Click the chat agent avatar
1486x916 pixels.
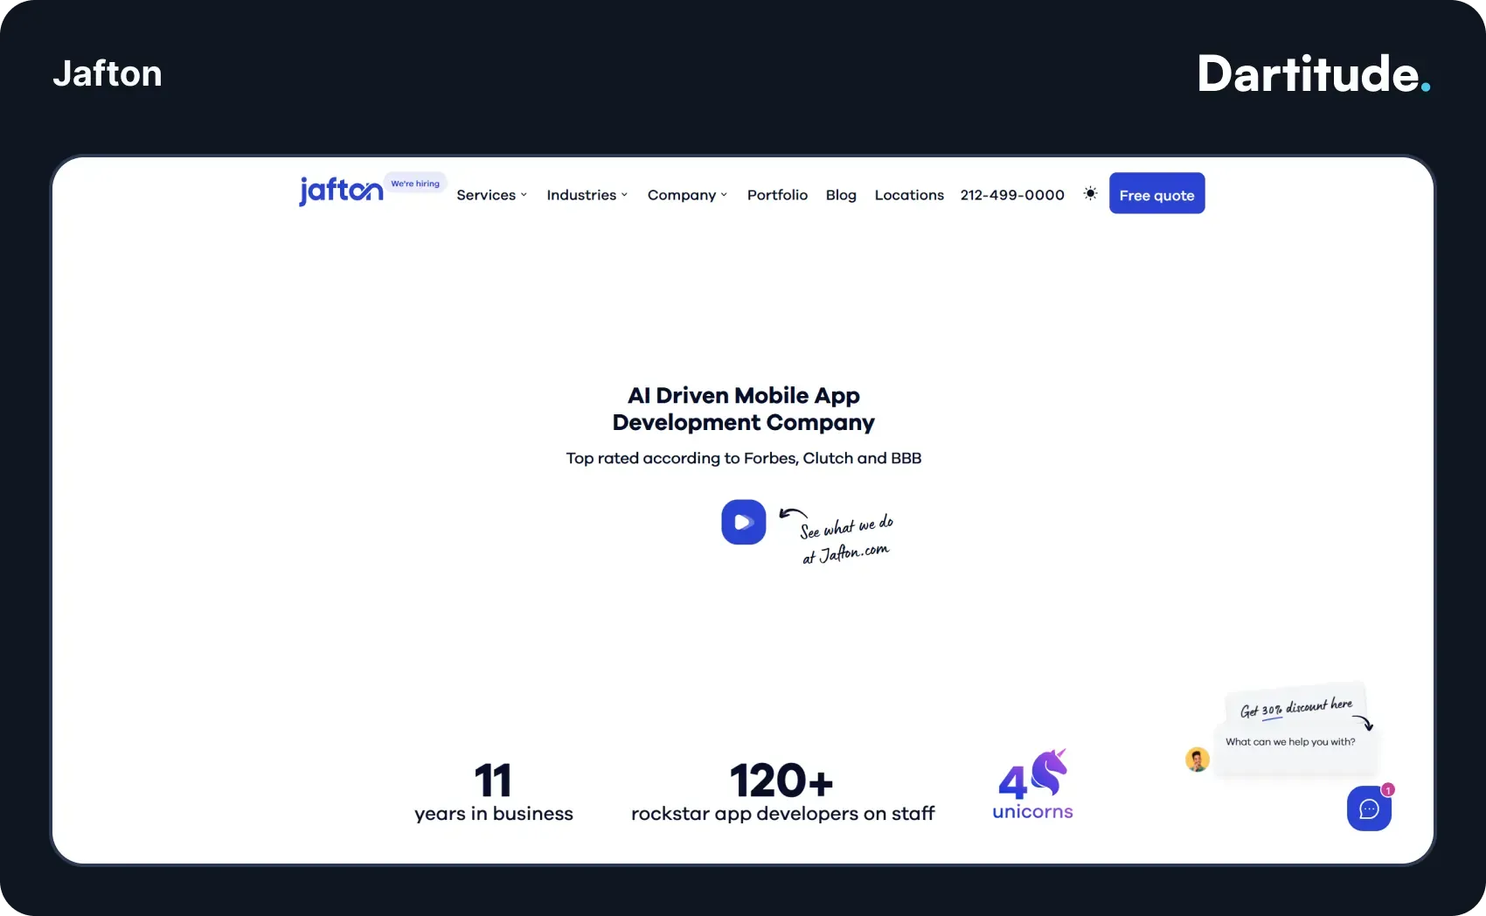[x=1198, y=760]
